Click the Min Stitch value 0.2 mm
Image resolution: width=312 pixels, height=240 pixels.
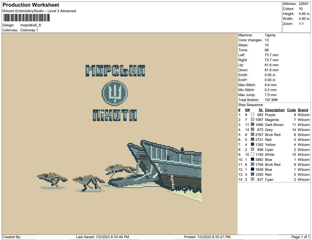click(x=270, y=90)
